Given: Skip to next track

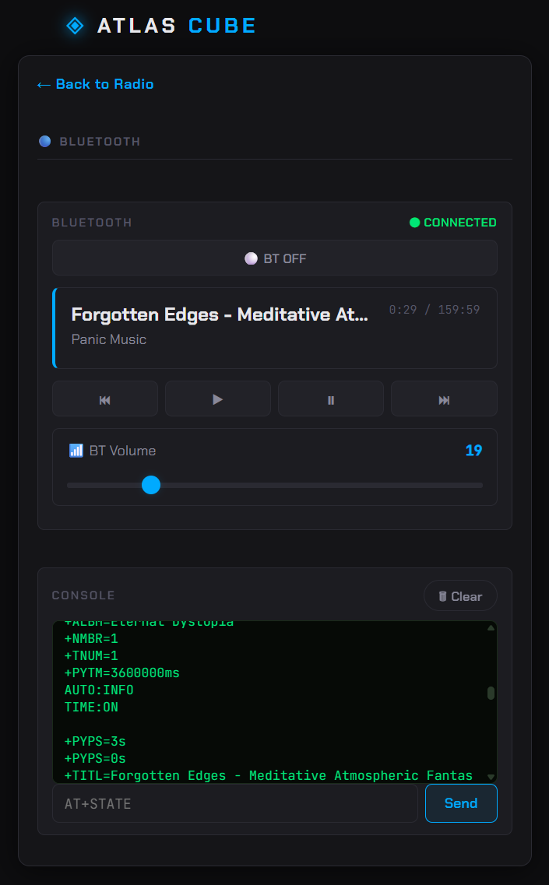Looking at the screenshot, I should coord(444,399).
